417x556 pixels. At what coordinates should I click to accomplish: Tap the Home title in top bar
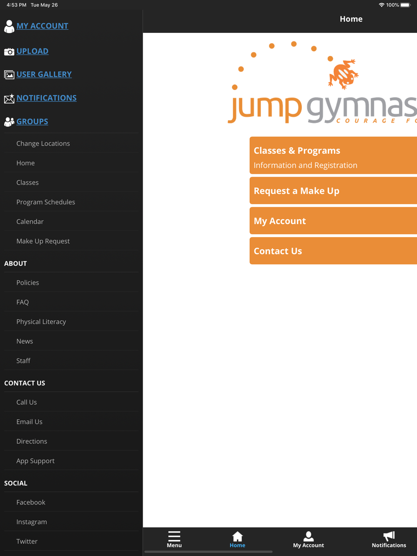click(351, 19)
